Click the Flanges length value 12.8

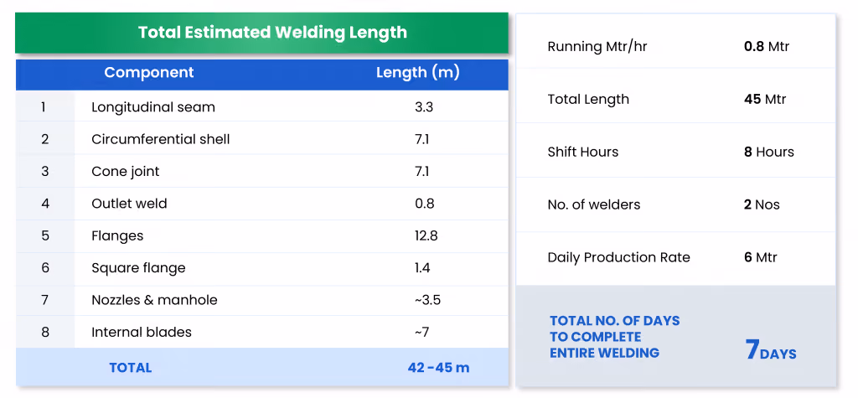(426, 236)
